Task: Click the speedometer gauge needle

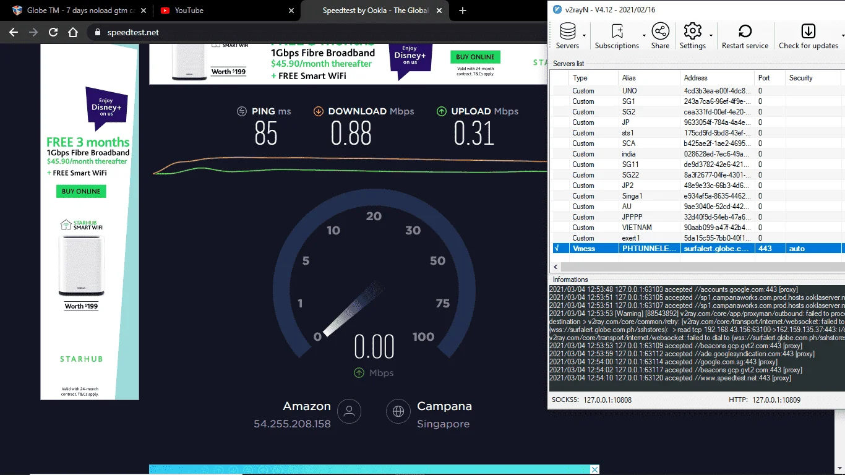Action: (352, 309)
